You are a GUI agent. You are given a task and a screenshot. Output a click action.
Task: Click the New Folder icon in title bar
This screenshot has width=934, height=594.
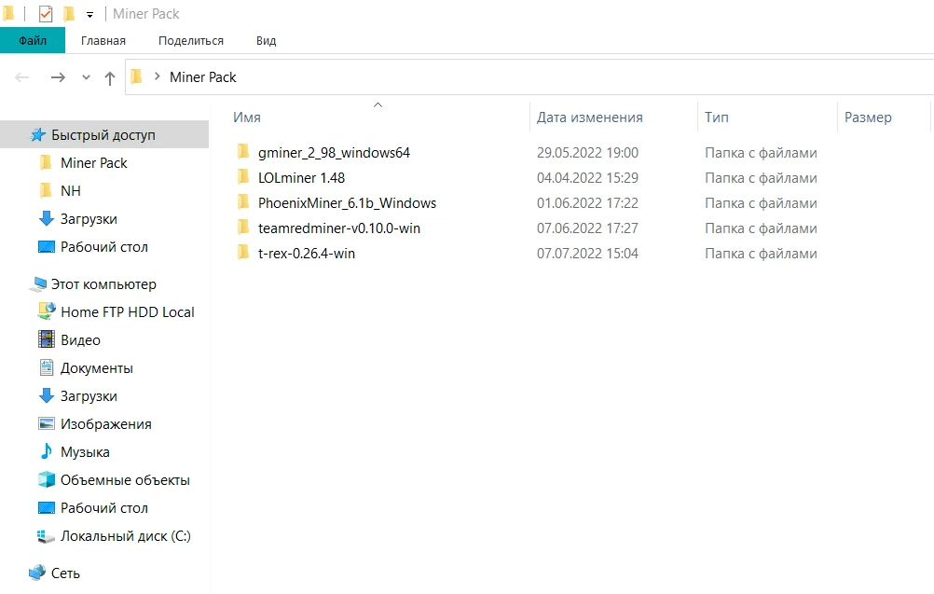[x=69, y=14]
